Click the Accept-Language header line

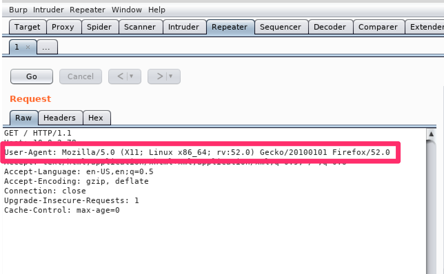79,171
